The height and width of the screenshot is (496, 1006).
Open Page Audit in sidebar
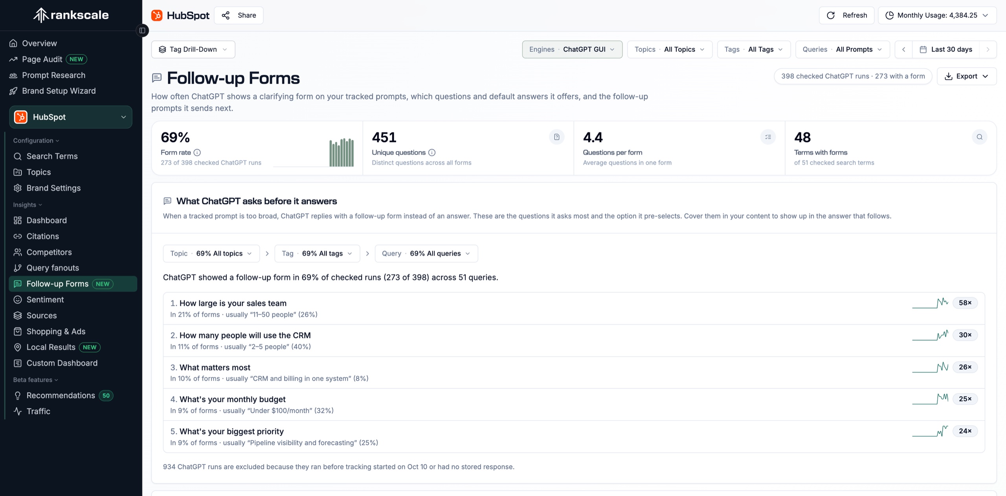coord(48,59)
